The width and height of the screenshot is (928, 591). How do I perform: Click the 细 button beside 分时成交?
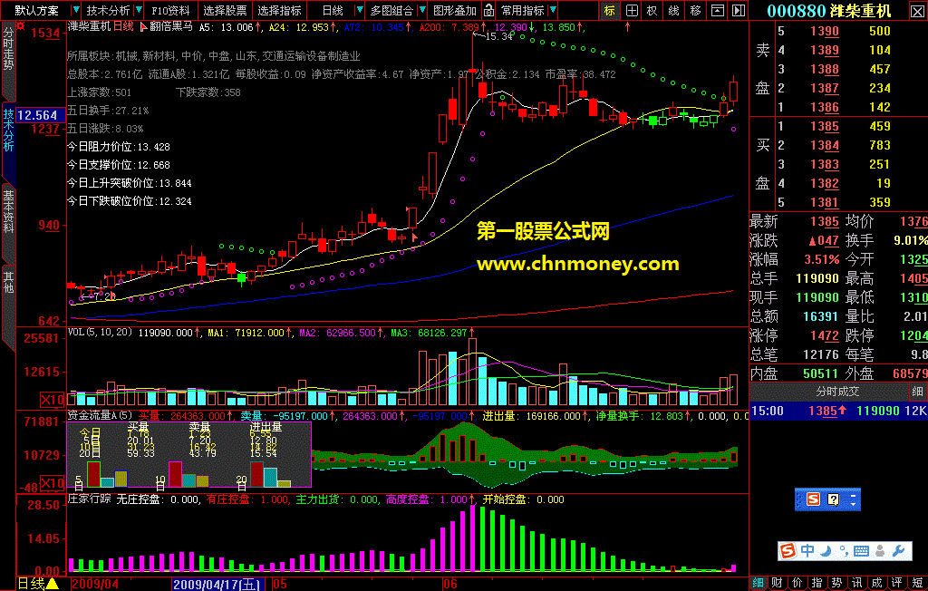click(x=917, y=392)
